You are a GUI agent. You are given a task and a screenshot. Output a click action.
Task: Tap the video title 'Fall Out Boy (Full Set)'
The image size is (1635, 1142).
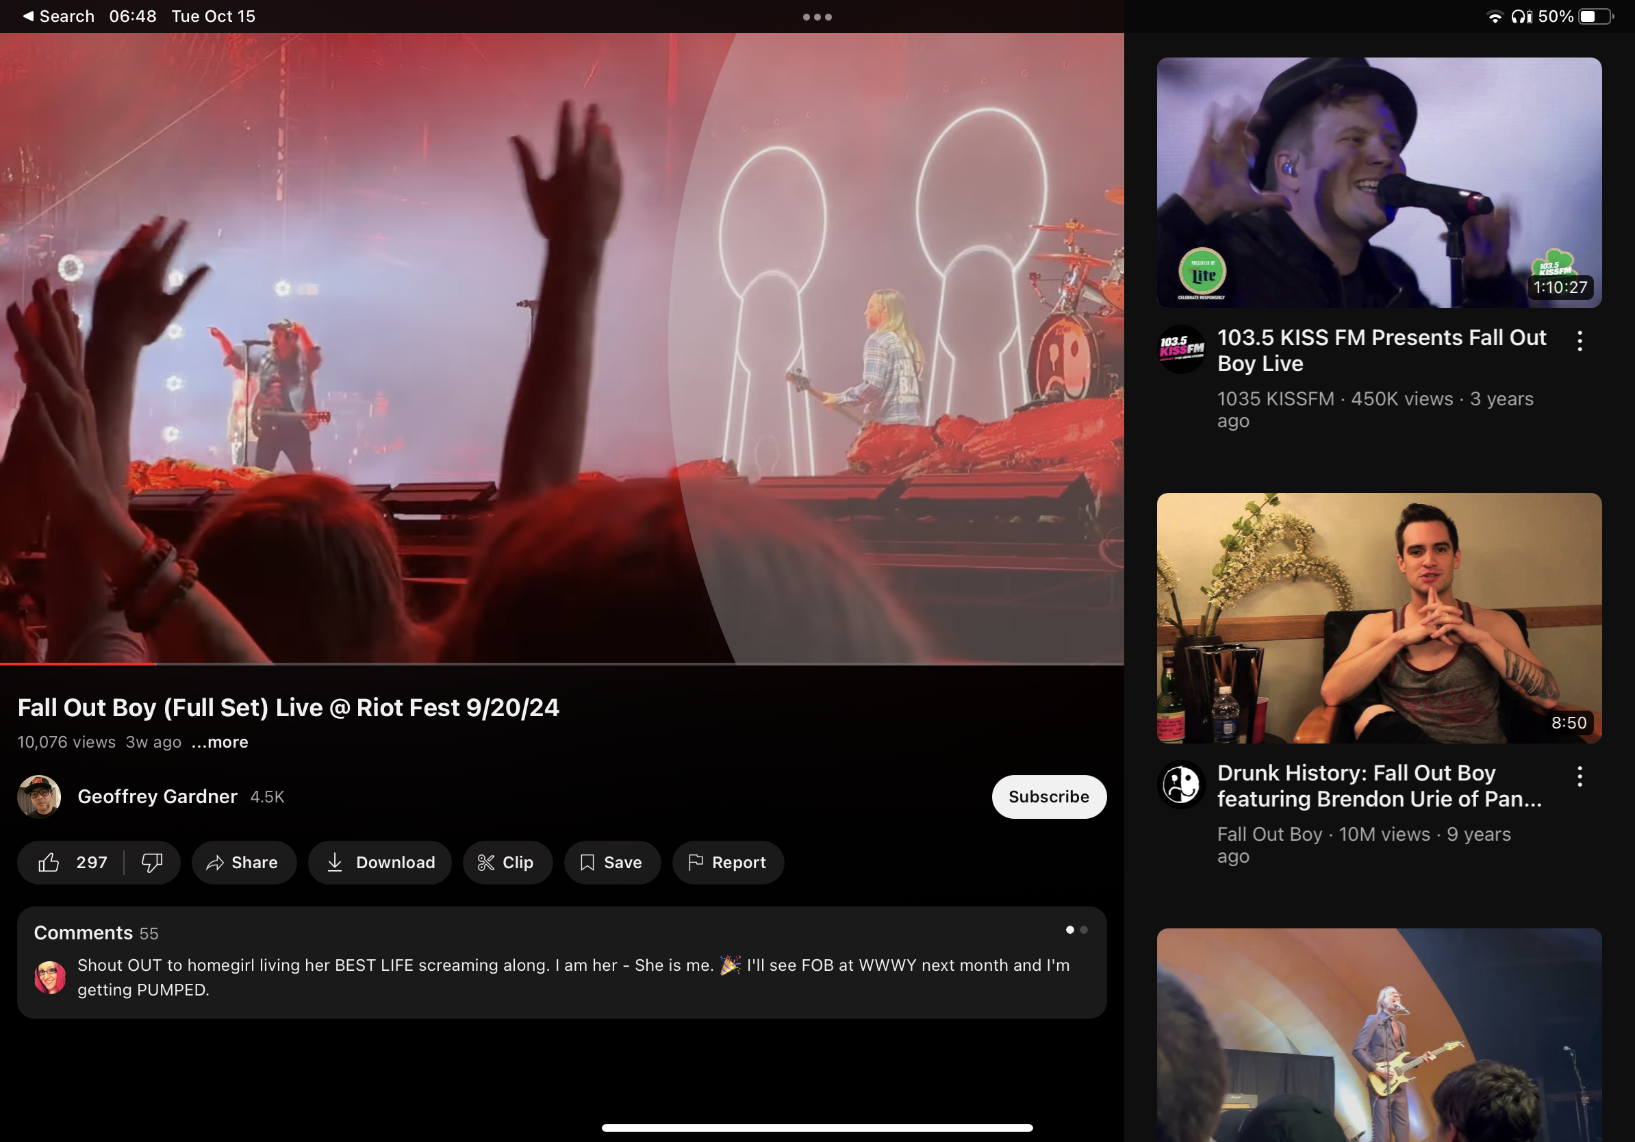click(288, 708)
